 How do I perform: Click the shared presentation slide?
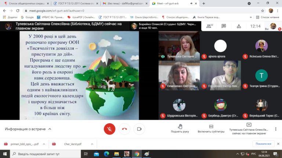click(79, 75)
